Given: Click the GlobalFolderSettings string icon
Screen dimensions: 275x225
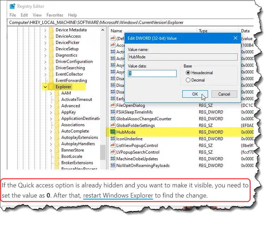Looking at the screenshot, I should click(x=112, y=126).
